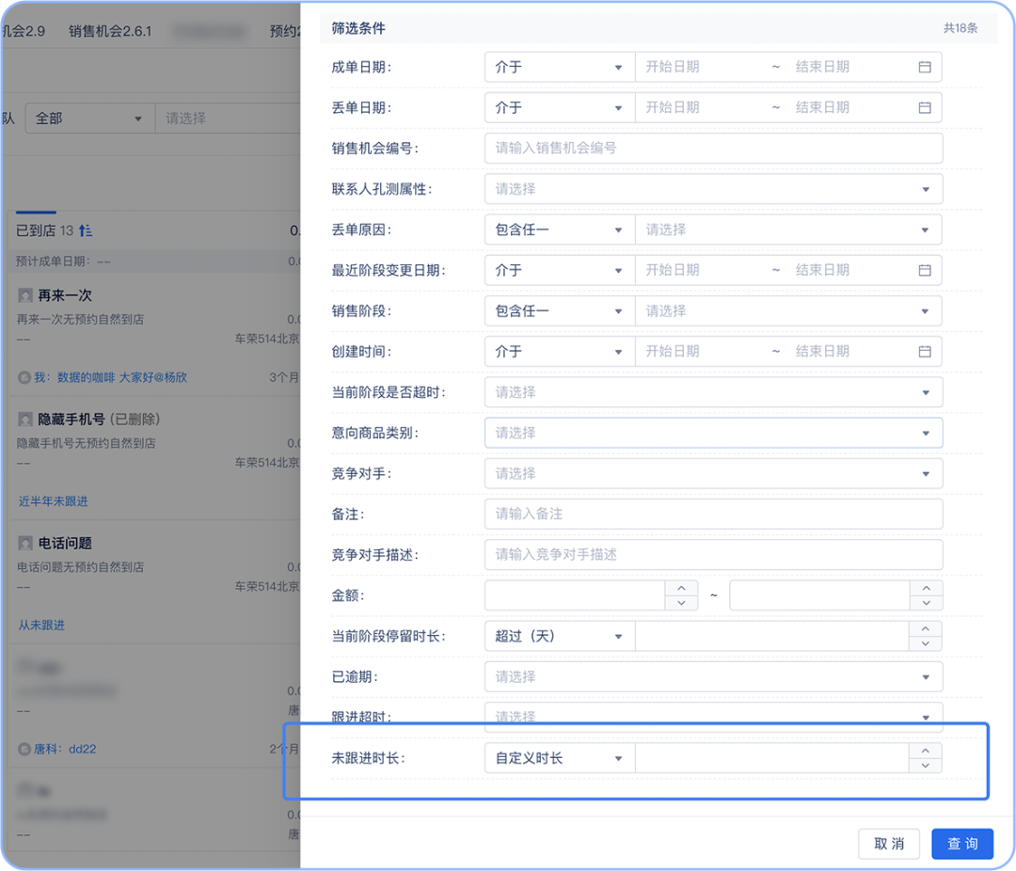This screenshot has height=871, width=1016.
Task: Click 金额 minimum input field
Action: (x=576, y=594)
